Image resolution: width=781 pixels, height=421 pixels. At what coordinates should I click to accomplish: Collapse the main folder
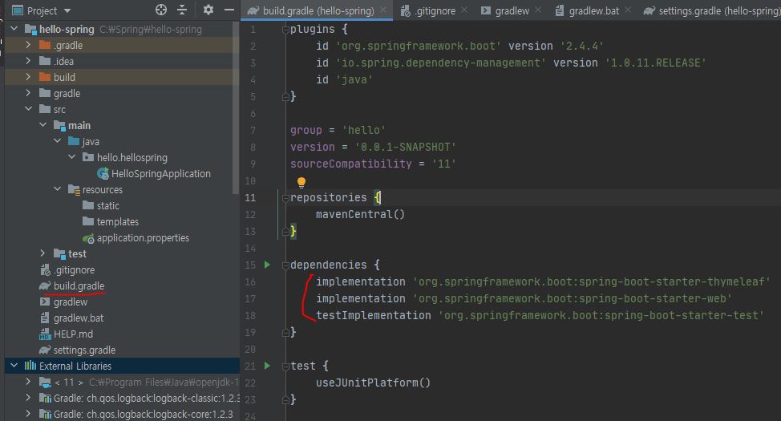point(42,125)
